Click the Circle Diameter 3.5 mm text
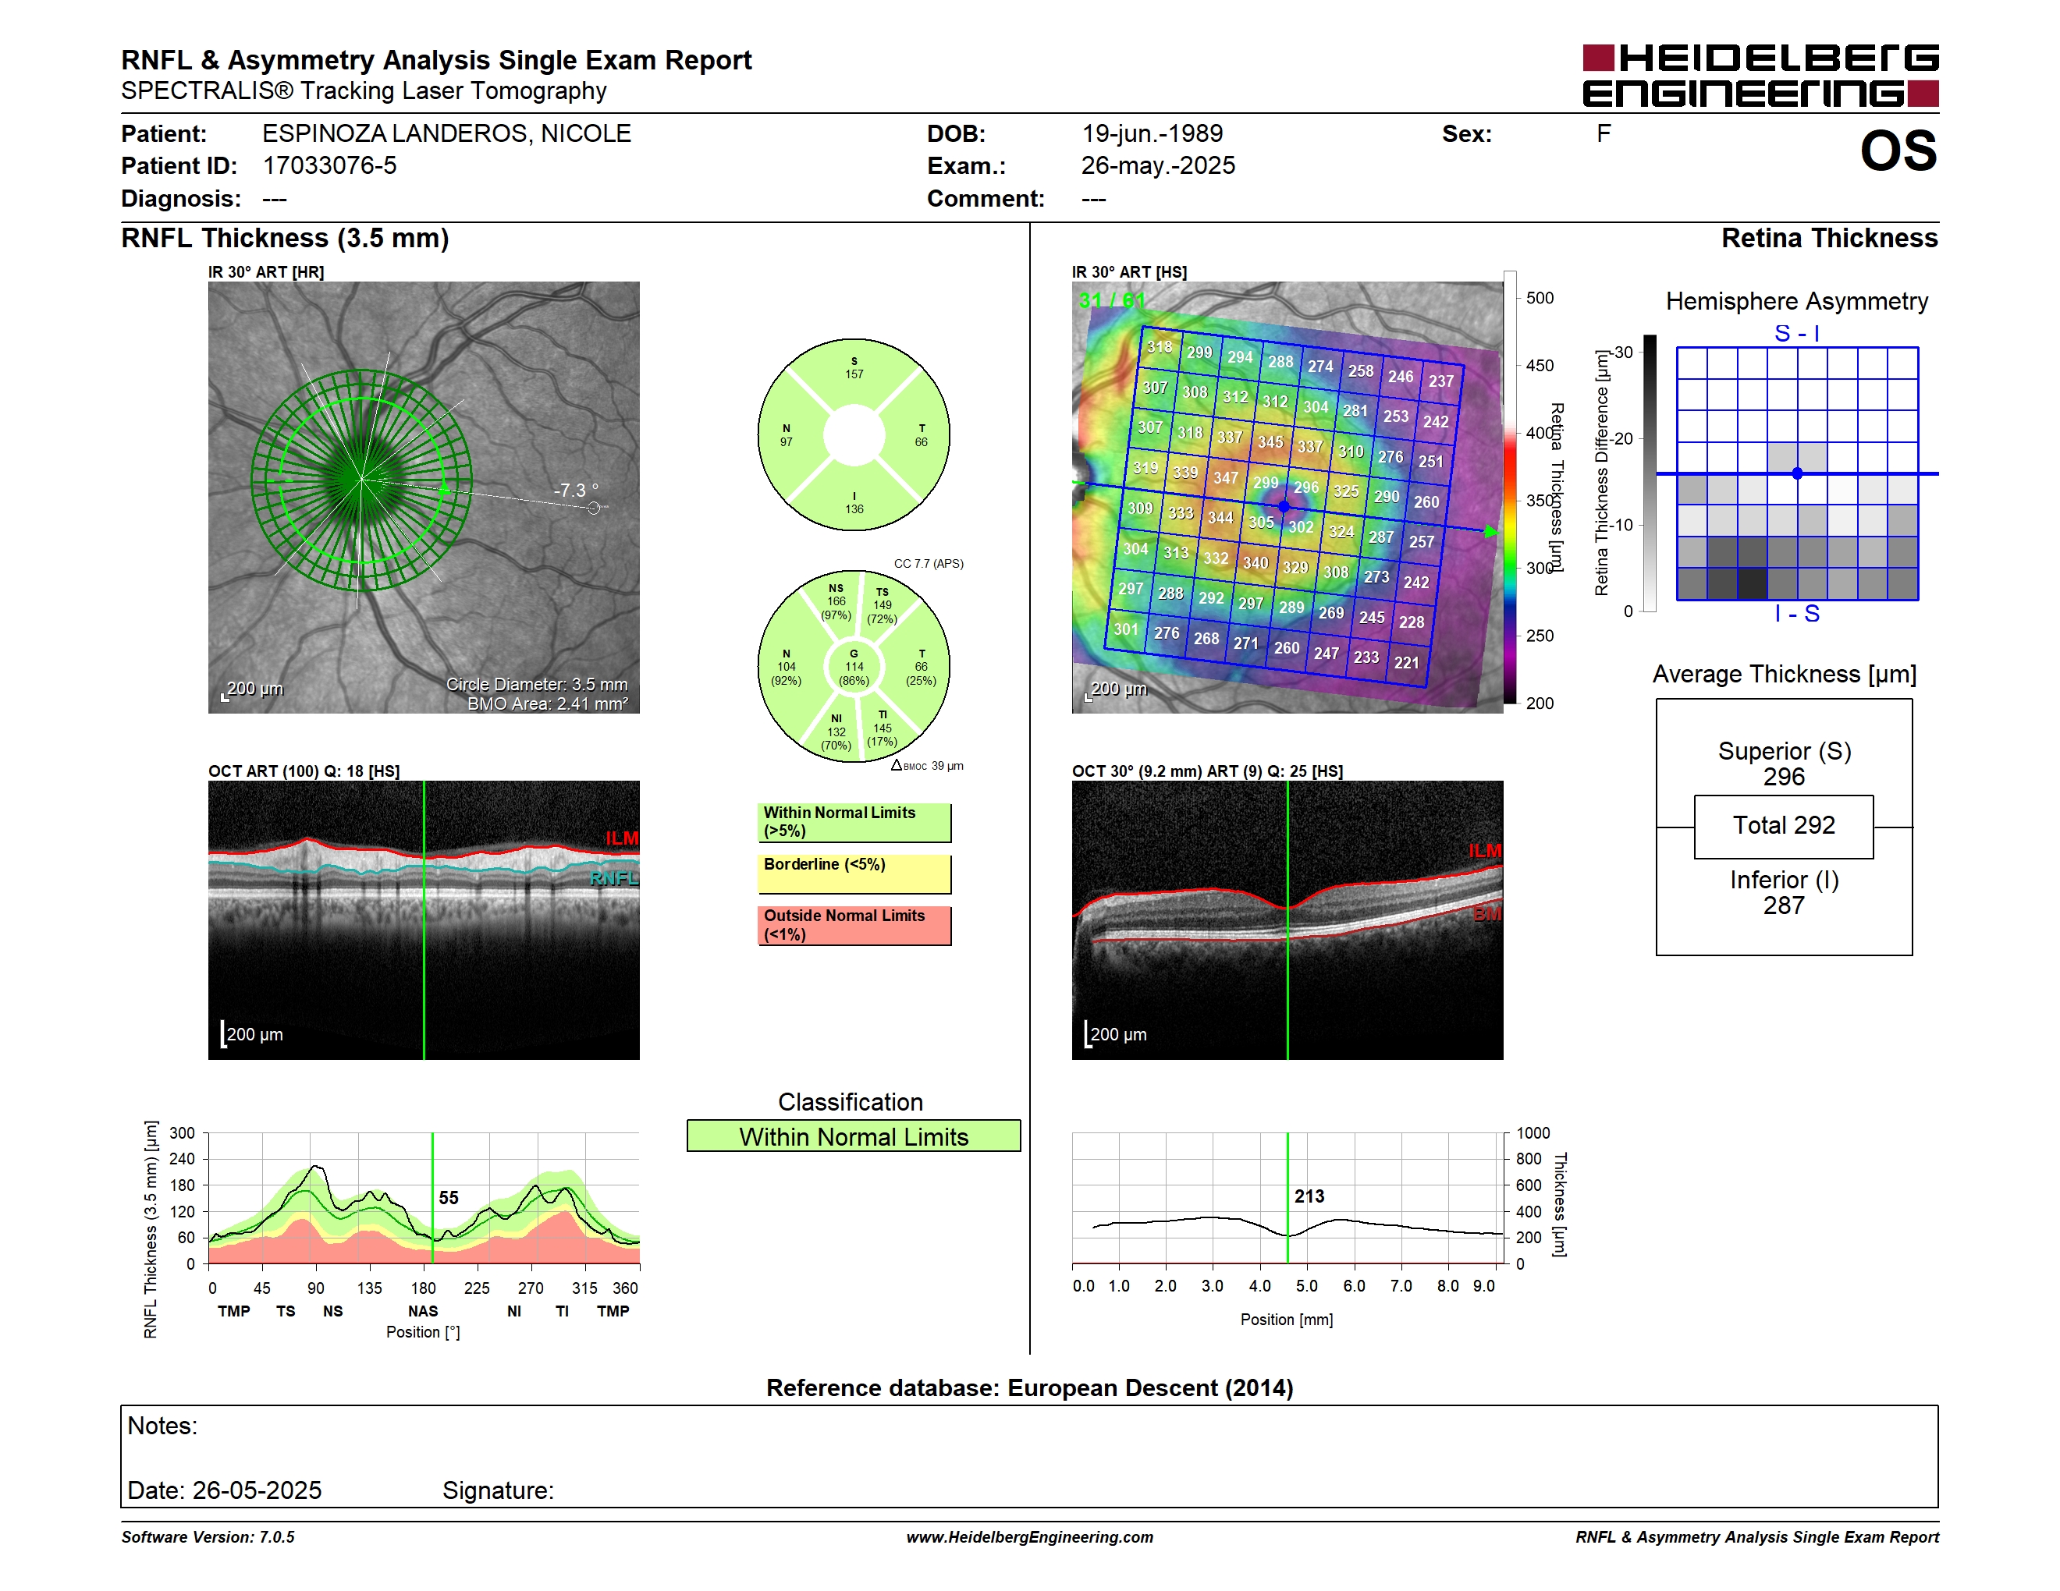 537,684
